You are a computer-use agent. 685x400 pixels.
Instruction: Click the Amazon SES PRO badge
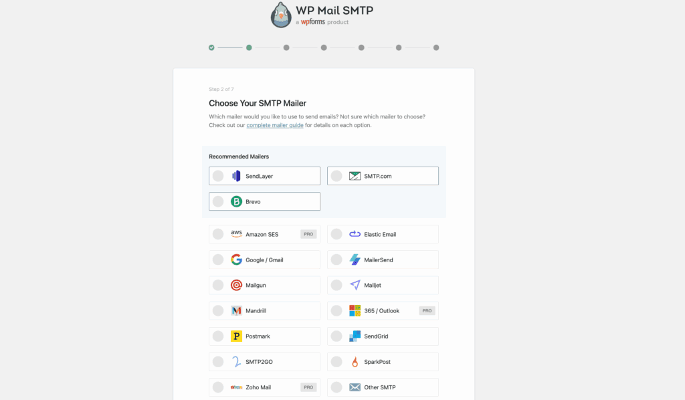pos(308,234)
